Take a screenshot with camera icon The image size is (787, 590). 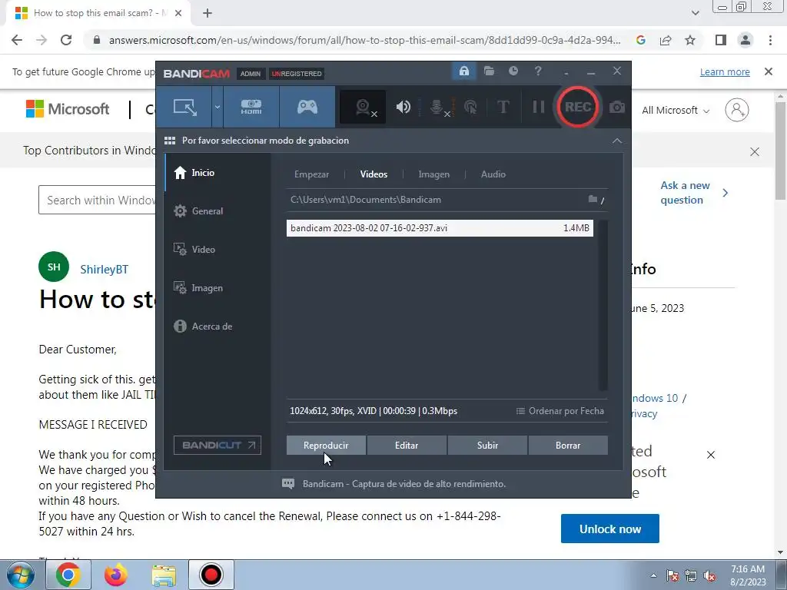(x=617, y=107)
